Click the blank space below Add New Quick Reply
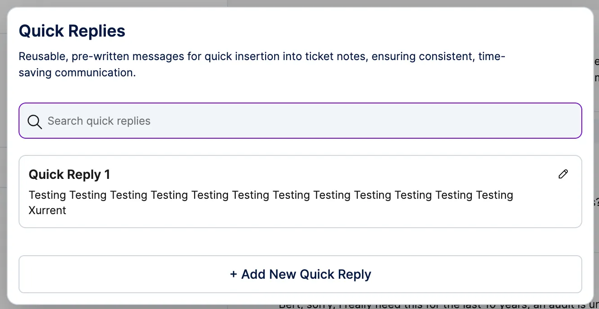Viewport: 599px width, 309px height. (300, 298)
